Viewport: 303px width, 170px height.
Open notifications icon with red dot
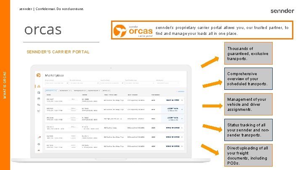[39, 137]
